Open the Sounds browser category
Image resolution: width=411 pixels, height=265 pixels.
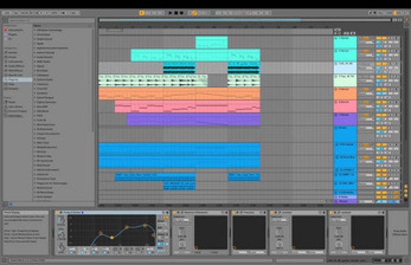tap(11, 52)
